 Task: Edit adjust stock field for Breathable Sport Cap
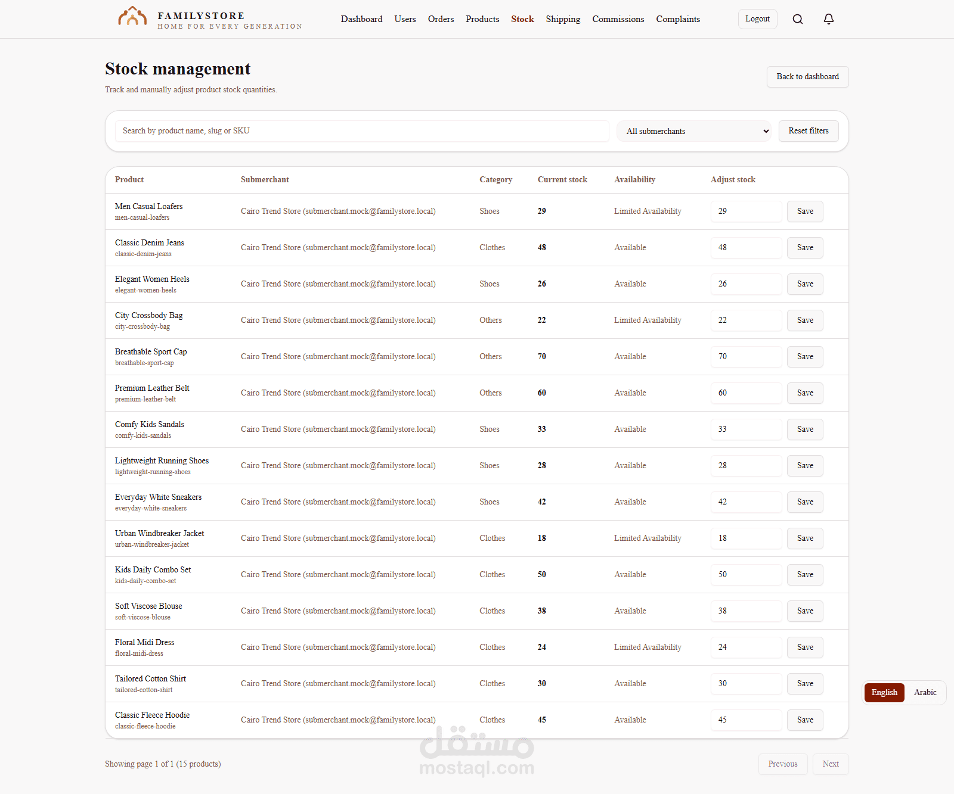(746, 357)
